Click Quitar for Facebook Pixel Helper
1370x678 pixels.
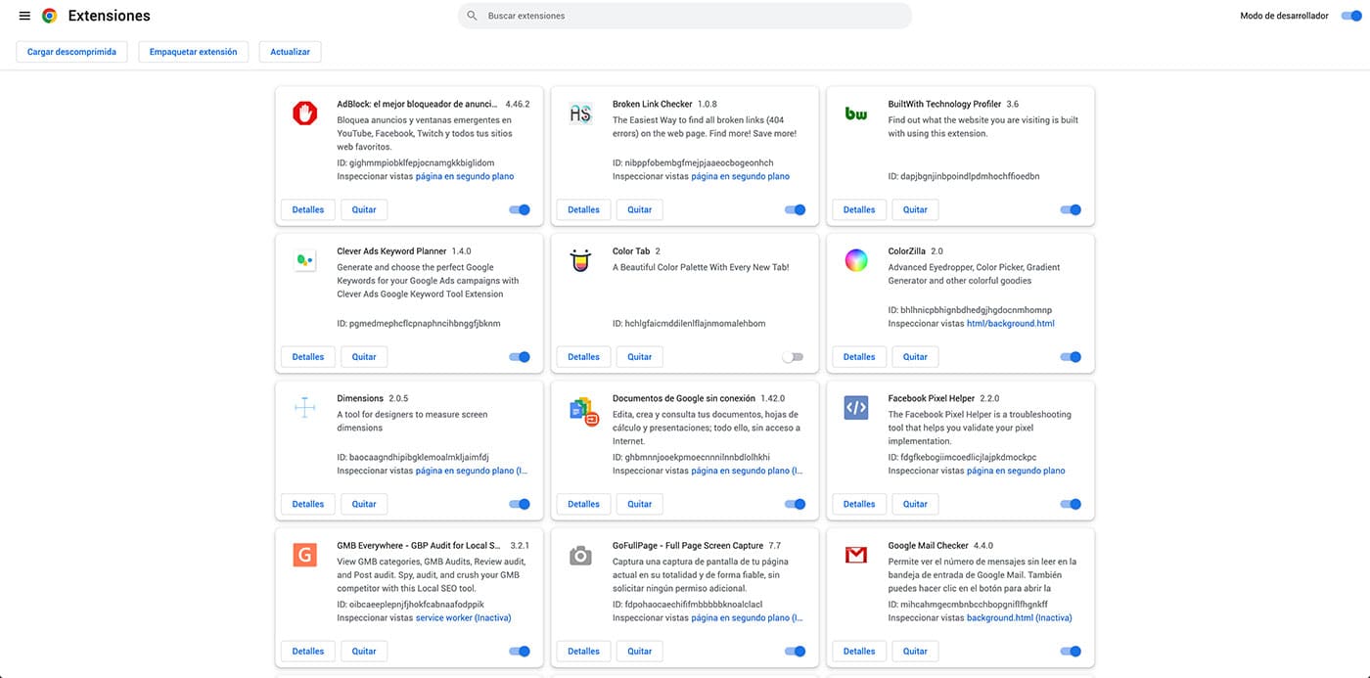coord(915,504)
